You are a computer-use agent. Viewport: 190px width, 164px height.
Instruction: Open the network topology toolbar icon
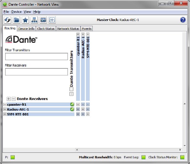[34, 20]
